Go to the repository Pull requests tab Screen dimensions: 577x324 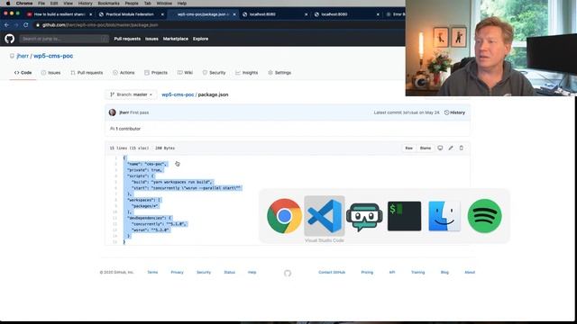tap(87, 73)
